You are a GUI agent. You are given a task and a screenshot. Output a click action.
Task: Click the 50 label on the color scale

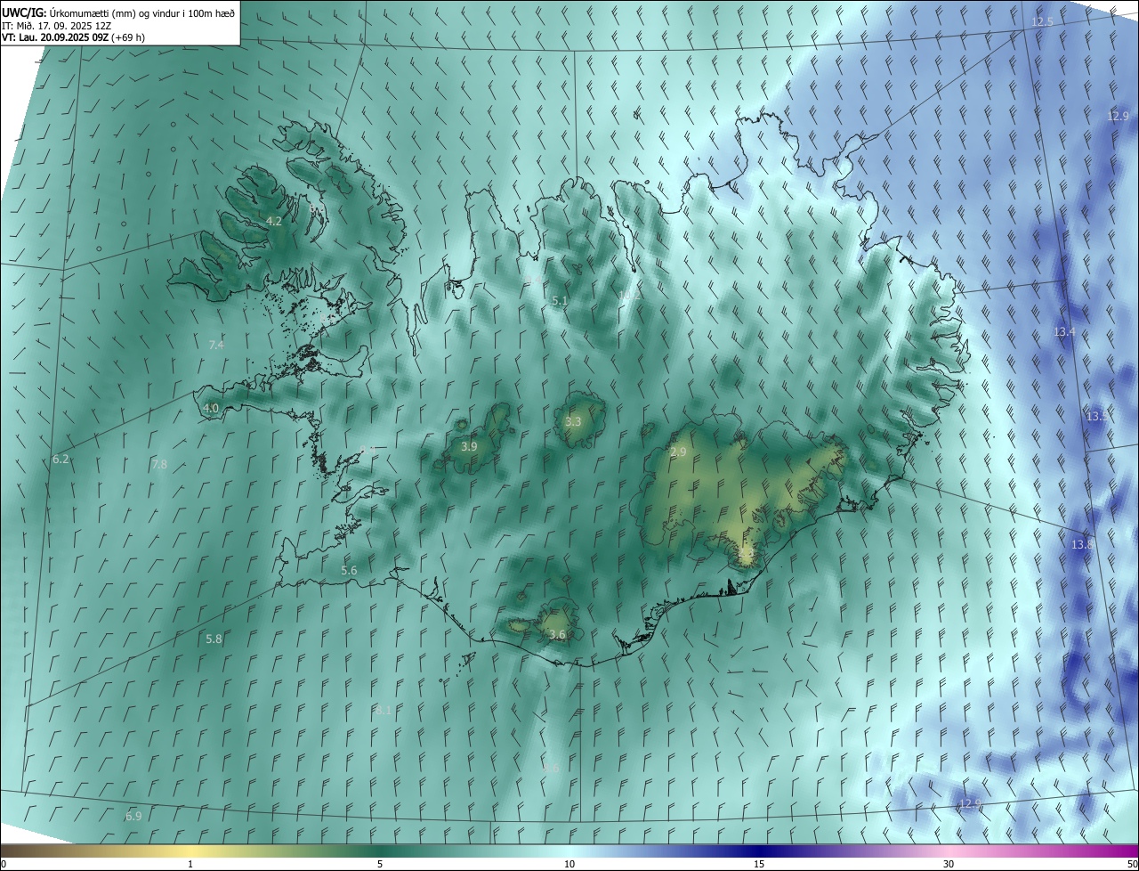pyautogui.click(x=1132, y=865)
